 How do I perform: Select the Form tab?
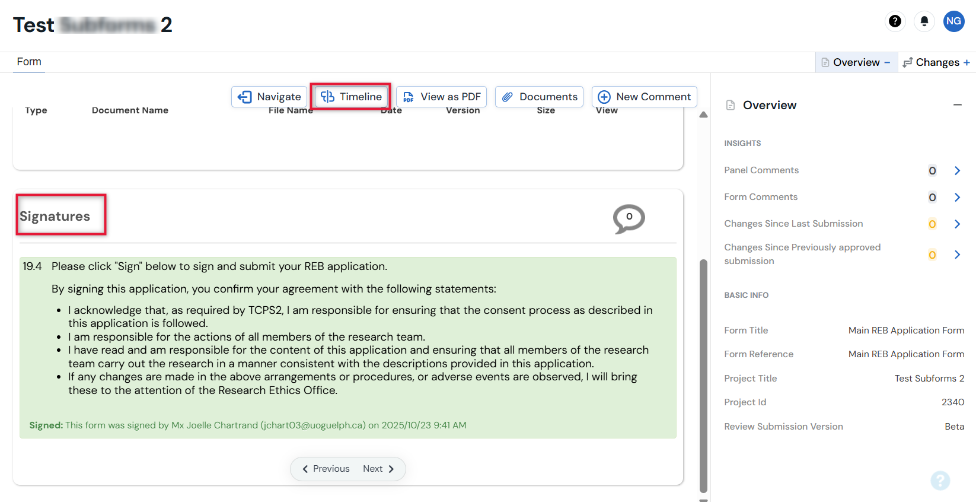tap(29, 62)
